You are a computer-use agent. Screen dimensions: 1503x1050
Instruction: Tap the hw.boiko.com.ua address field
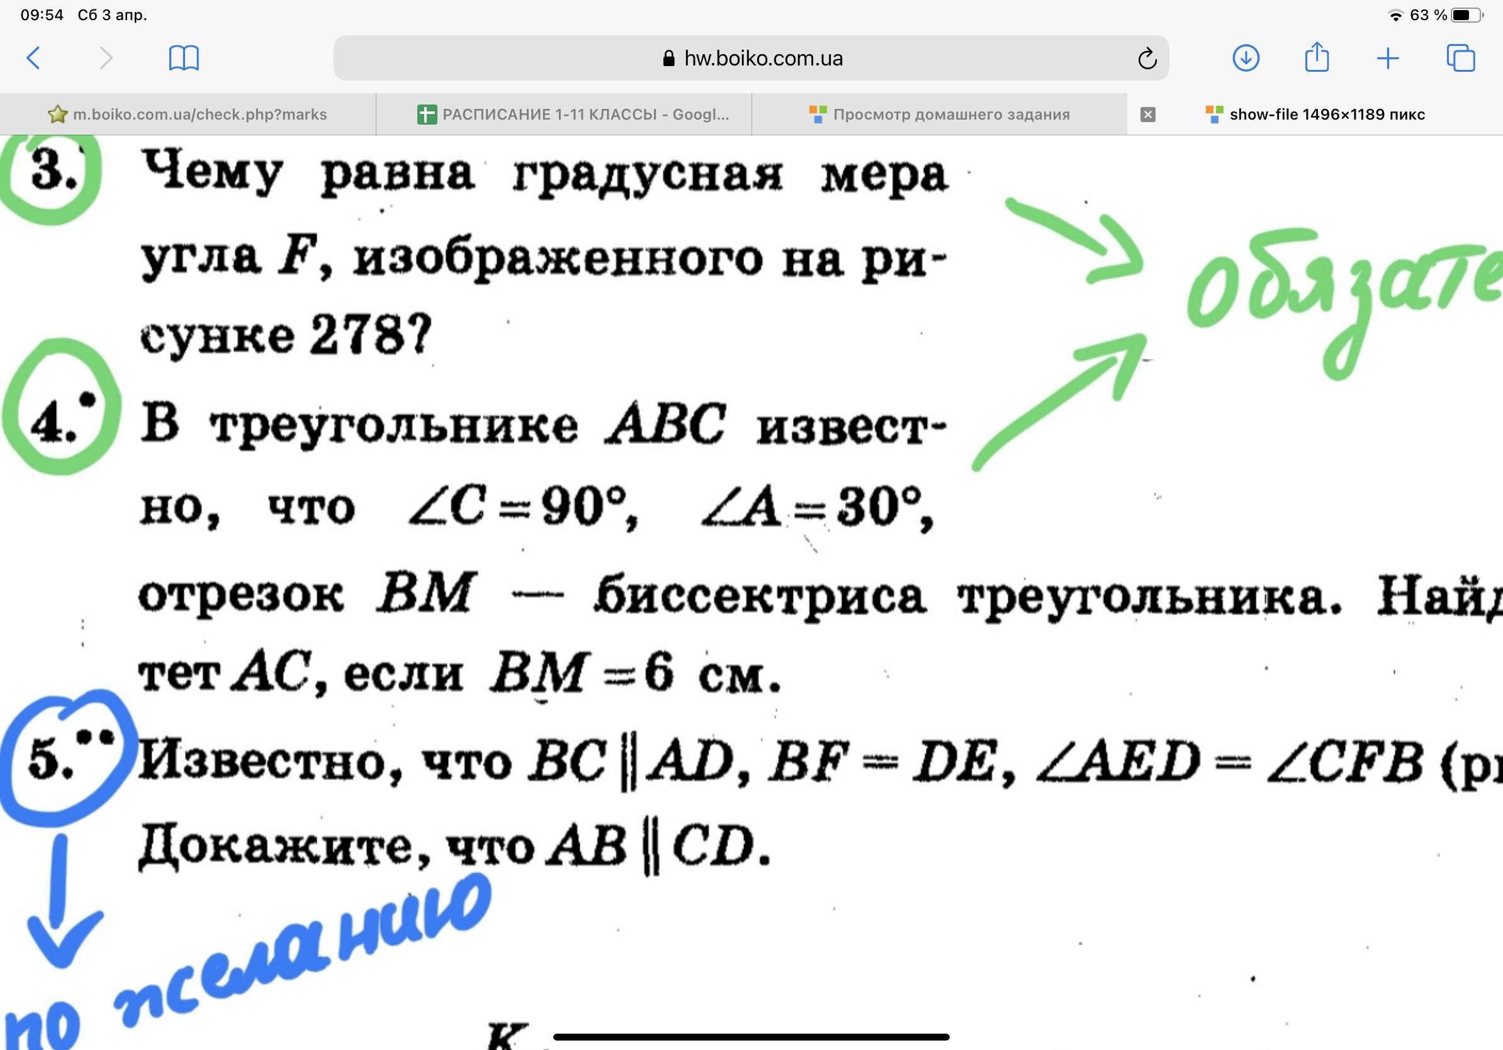763,59
